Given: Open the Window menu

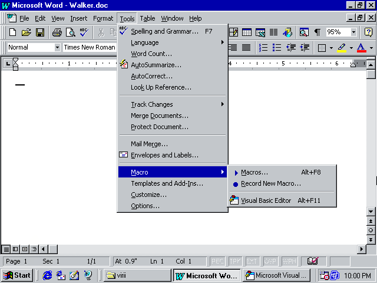Looking at the screenshot, I should coord(172,18).
